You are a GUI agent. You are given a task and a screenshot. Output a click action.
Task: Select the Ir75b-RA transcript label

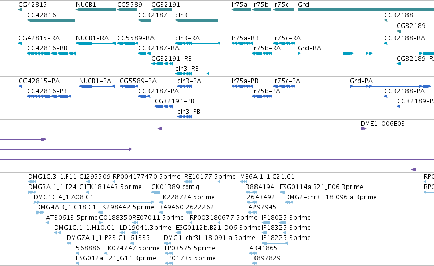(267, 48)
